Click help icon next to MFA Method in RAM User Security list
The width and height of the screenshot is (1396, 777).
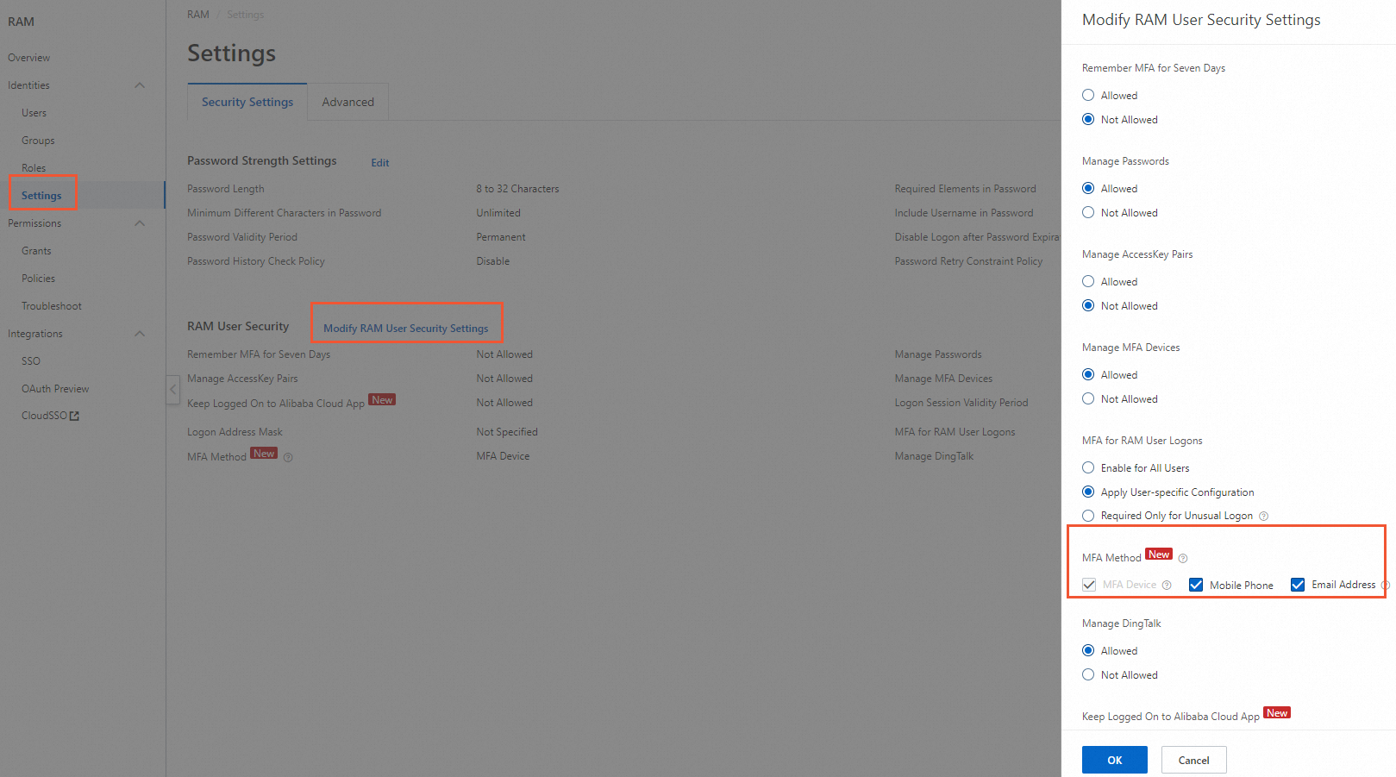coord(288,457)
